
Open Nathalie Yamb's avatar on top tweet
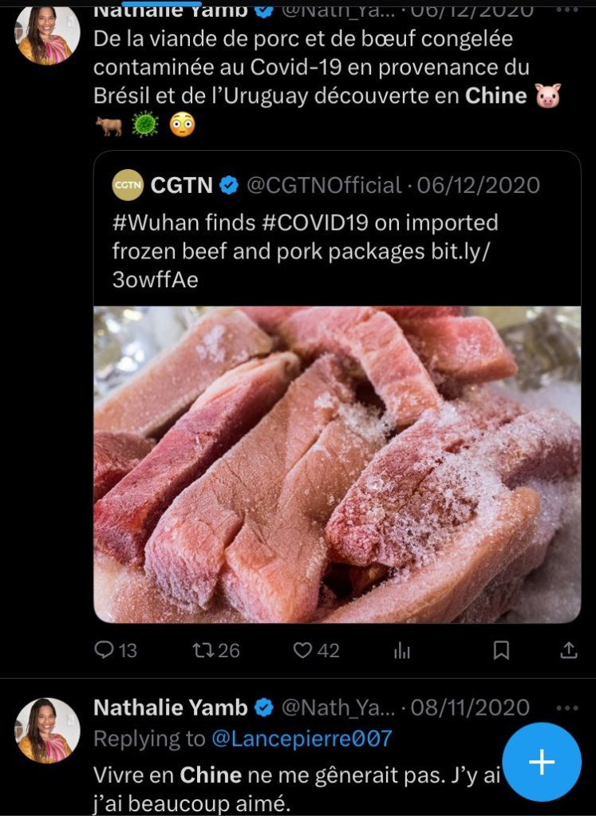[x=48, y=34]
